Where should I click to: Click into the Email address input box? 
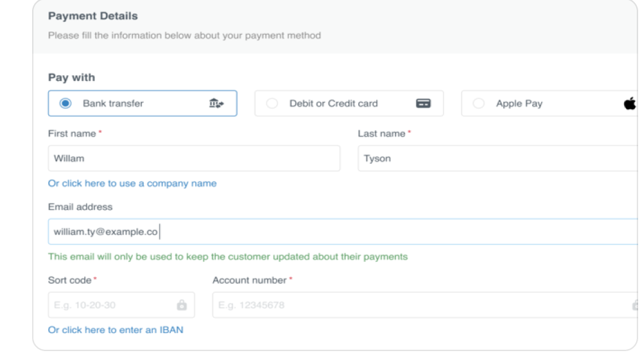[x=385, y=232]
